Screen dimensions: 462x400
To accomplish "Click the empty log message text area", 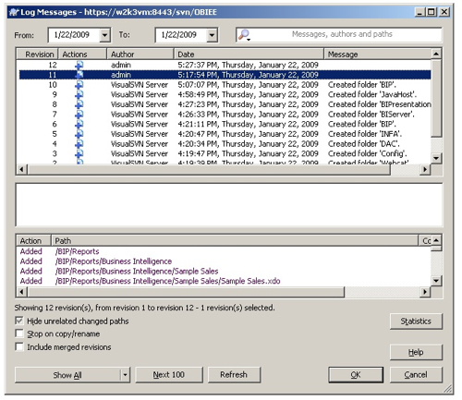I will point(229,205).
